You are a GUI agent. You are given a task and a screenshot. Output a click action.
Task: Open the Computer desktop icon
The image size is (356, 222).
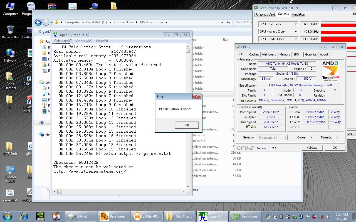[x=10, y=9]
